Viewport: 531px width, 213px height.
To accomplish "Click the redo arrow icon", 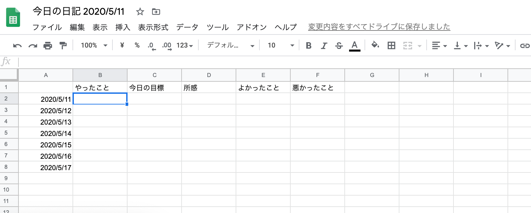I will (33, 46).
